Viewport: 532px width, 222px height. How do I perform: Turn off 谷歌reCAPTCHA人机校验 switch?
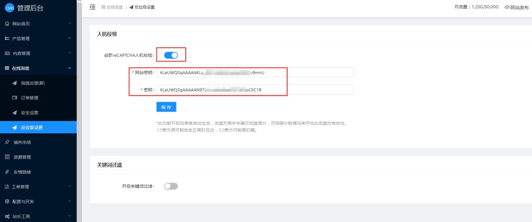click(x=171, y=55)
